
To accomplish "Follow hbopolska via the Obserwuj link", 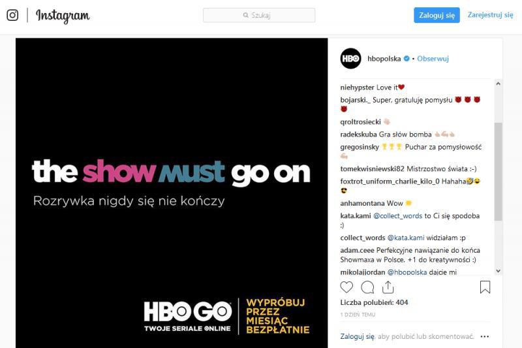I will pyautogui.click(x=433, y=59).
